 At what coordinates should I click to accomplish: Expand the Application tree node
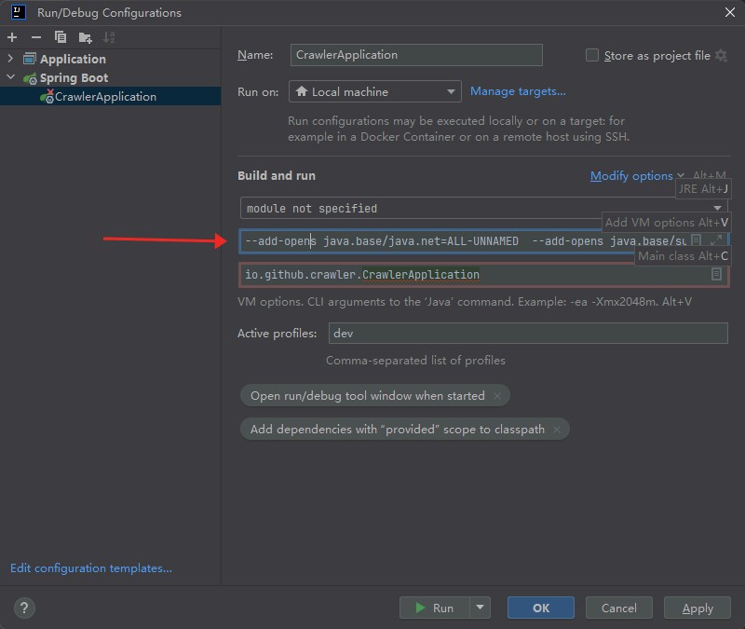[x=11, y=59]
